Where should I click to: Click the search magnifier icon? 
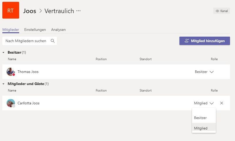pyautogui.click(x=53, y=41)
